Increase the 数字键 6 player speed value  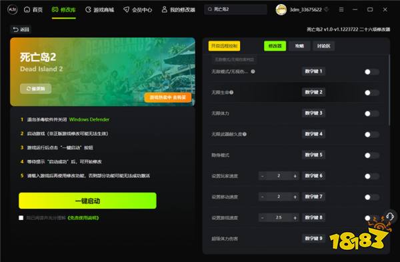point(295,176)
